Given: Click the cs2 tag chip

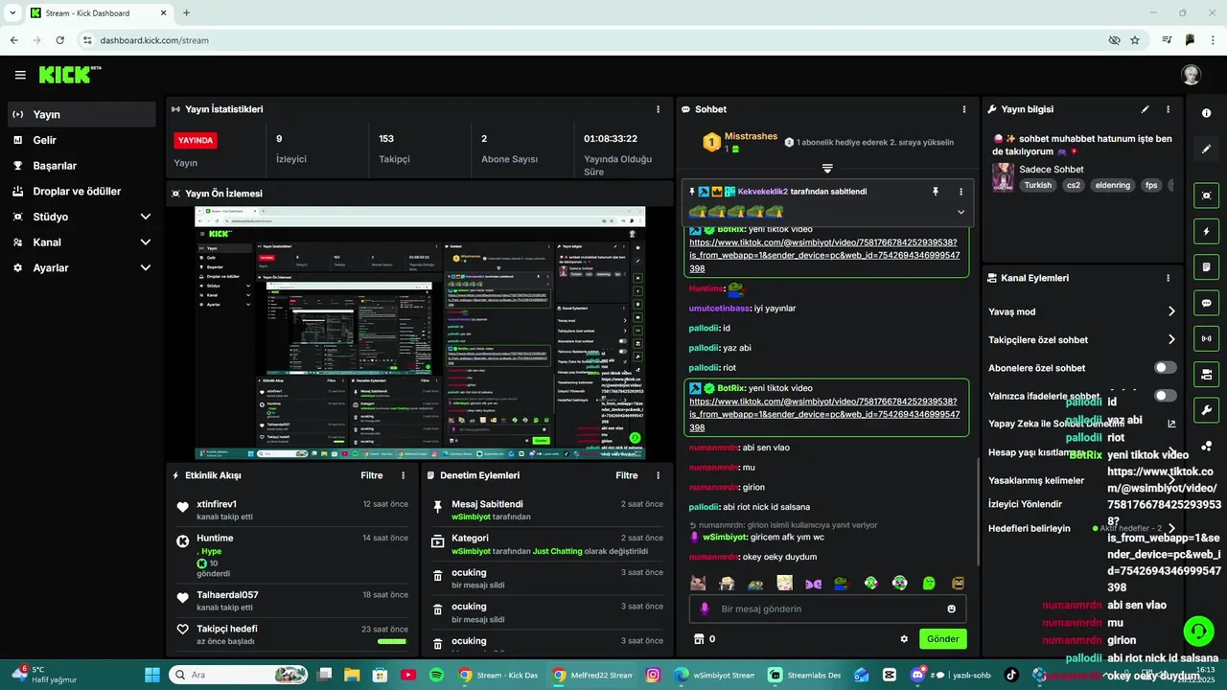Looking at the screenshot, I should click(x=1074, y=185).
